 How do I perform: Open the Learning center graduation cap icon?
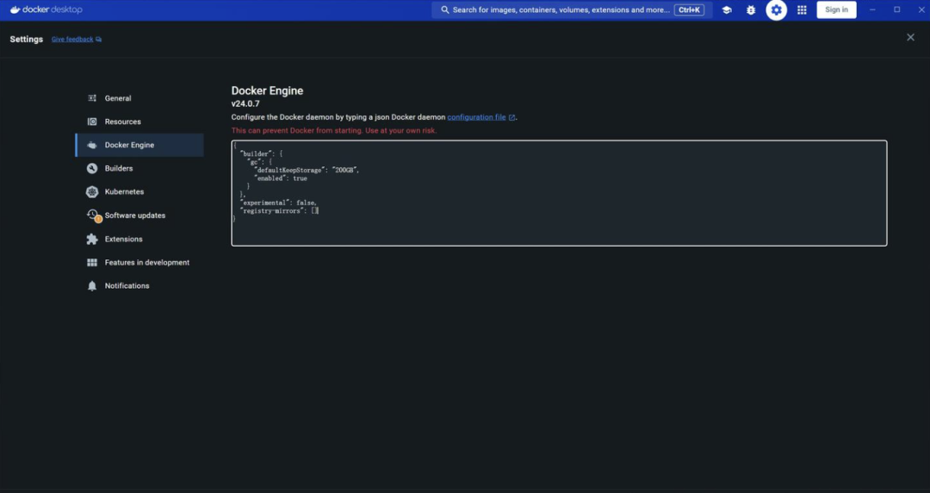[x=727, y=10]
